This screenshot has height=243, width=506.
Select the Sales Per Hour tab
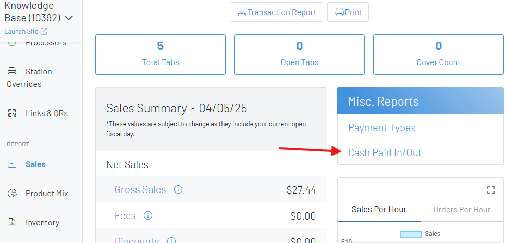[379, 209]
